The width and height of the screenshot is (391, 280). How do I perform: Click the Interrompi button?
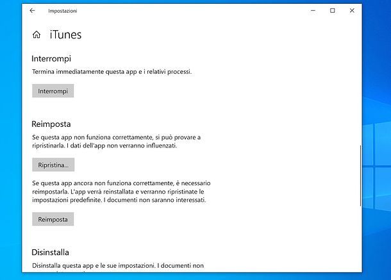(x=53, y=91)
